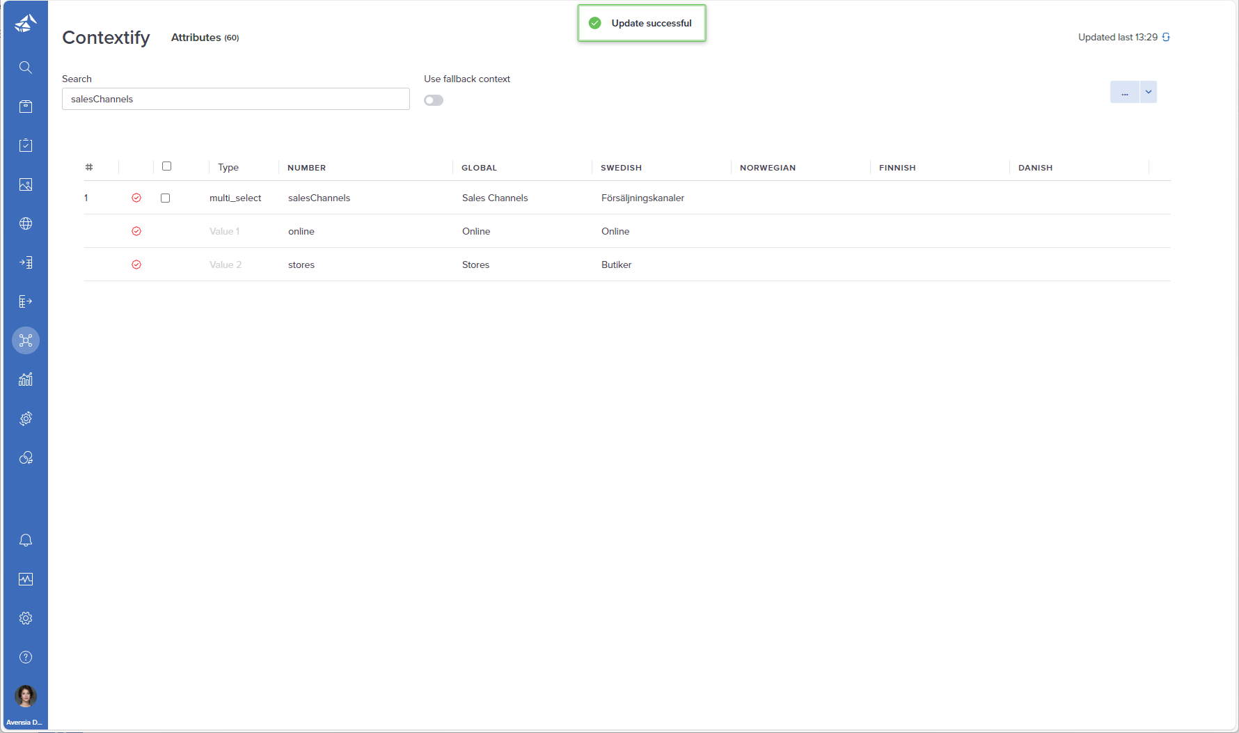Sort by the SWEDISH column header

click(621, 168)
